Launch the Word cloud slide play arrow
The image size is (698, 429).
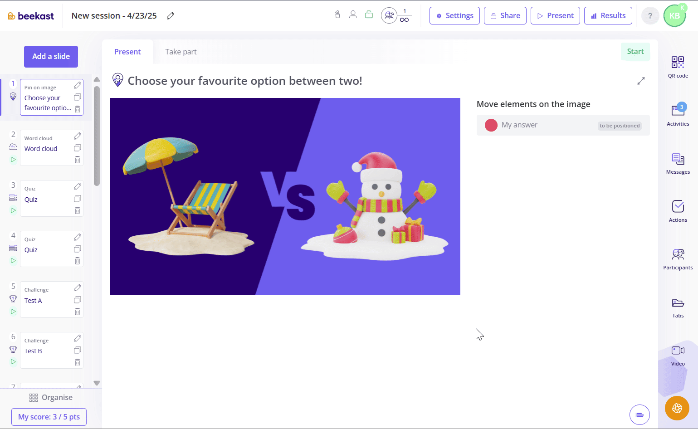click(x=13, y=160)
